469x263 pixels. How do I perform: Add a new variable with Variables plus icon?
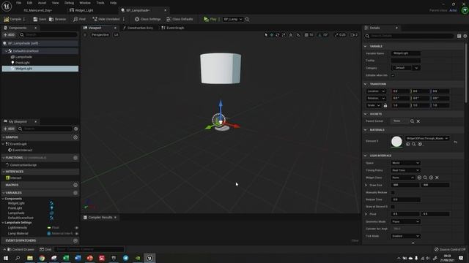75,193
